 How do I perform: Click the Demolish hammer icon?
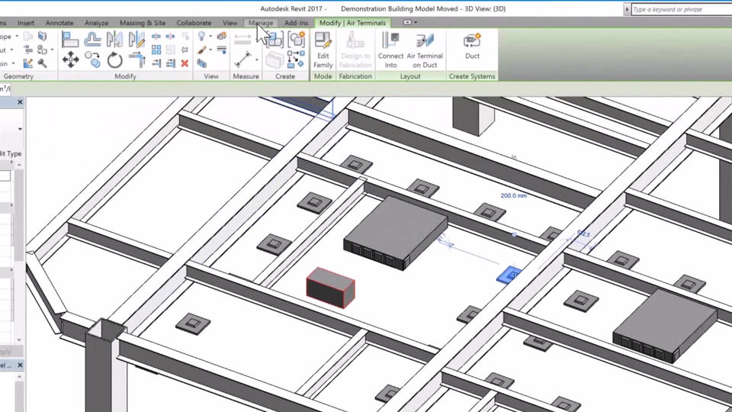tap(42, 63)
